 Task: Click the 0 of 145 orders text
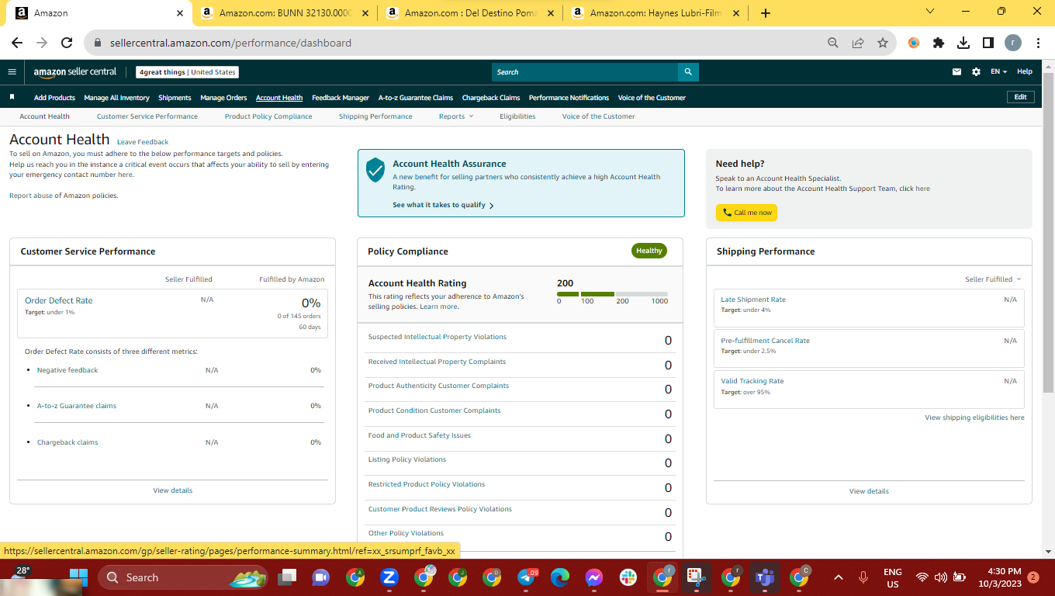coord(299,316)
